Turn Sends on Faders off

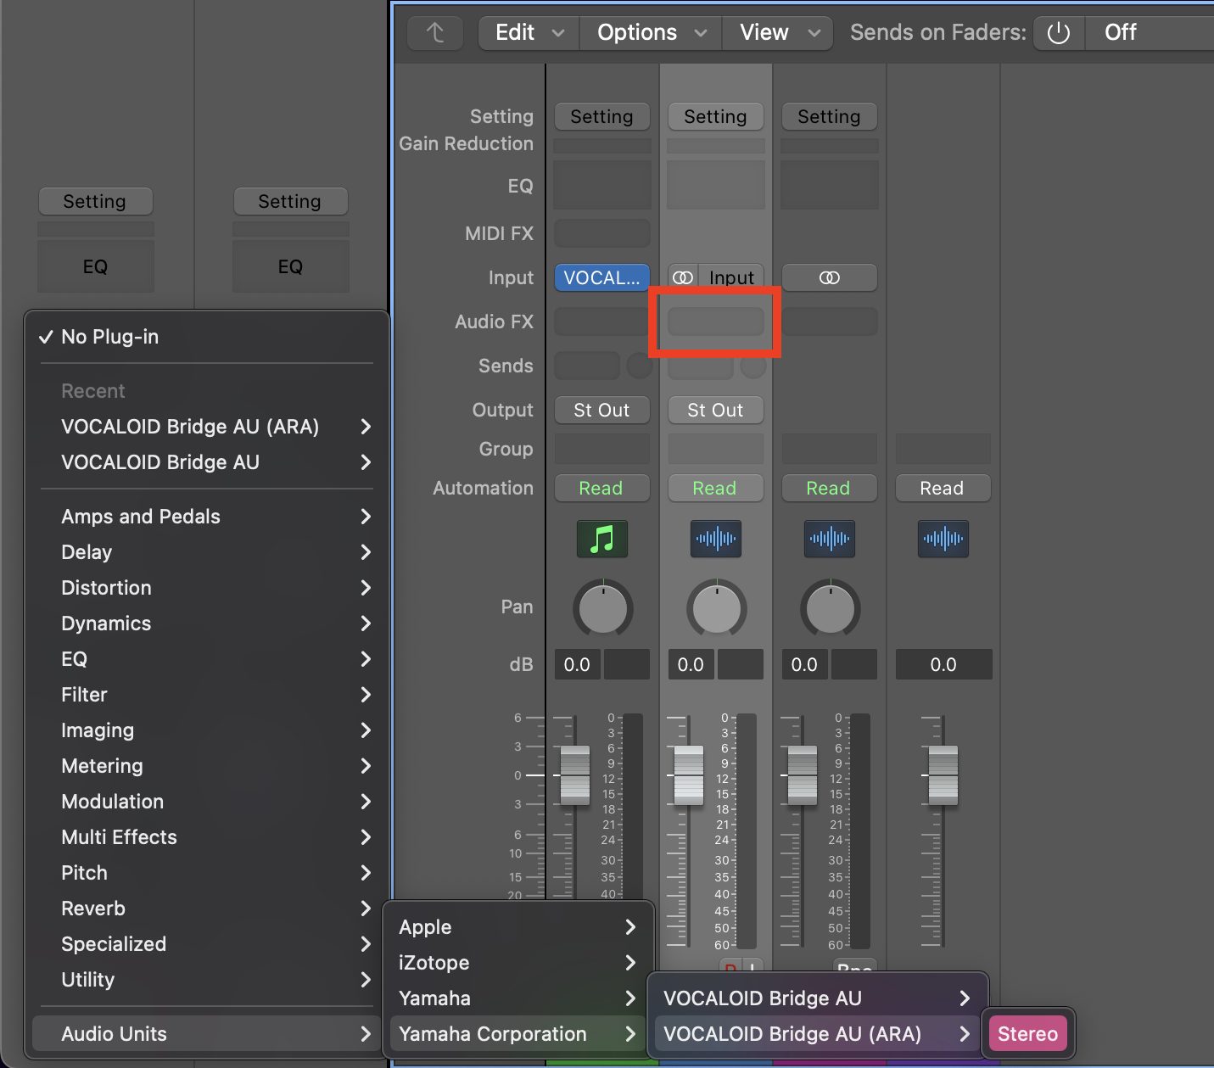point(1119,32)
